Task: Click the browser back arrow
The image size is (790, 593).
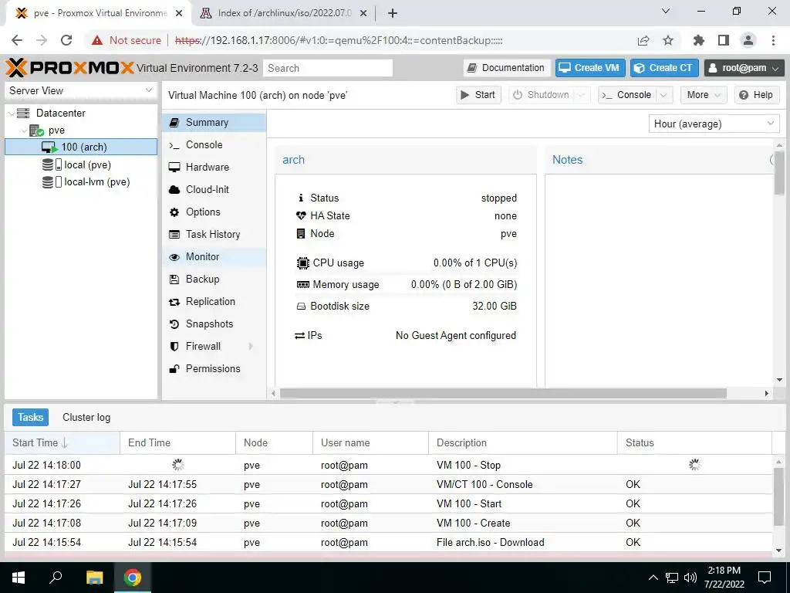Action: click(17, 40)
